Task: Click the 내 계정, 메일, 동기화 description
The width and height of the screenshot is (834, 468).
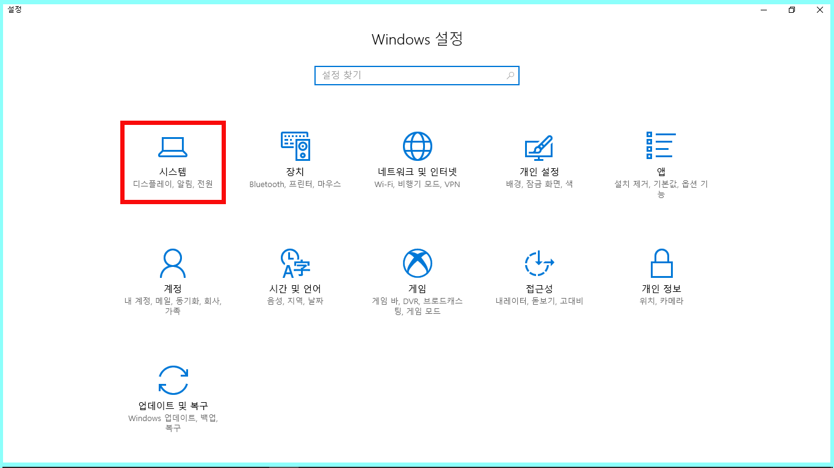Action: tap(173, 307)
